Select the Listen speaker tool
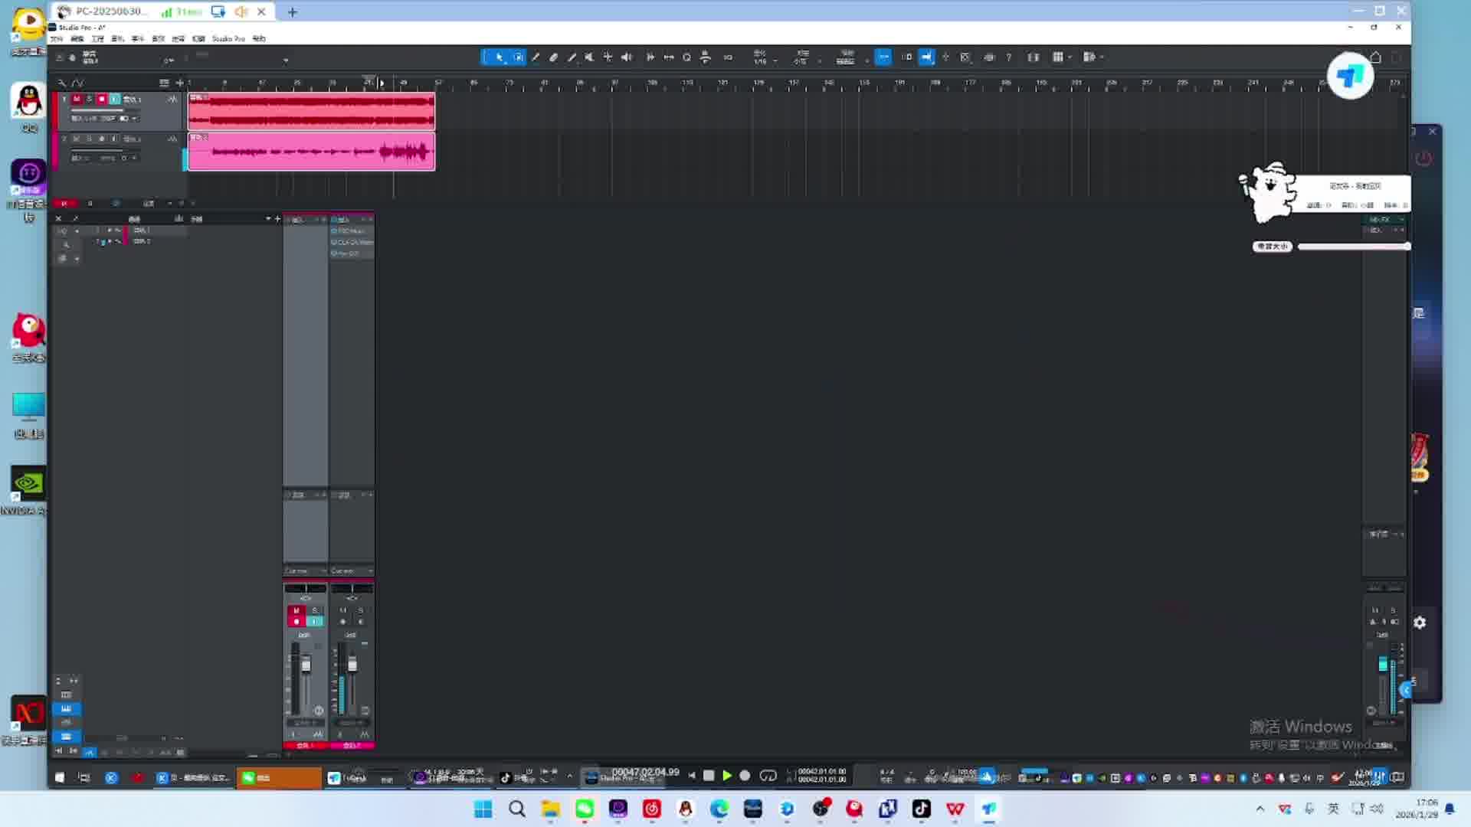This screenshot has width=1471, height=827. (627, 57)
